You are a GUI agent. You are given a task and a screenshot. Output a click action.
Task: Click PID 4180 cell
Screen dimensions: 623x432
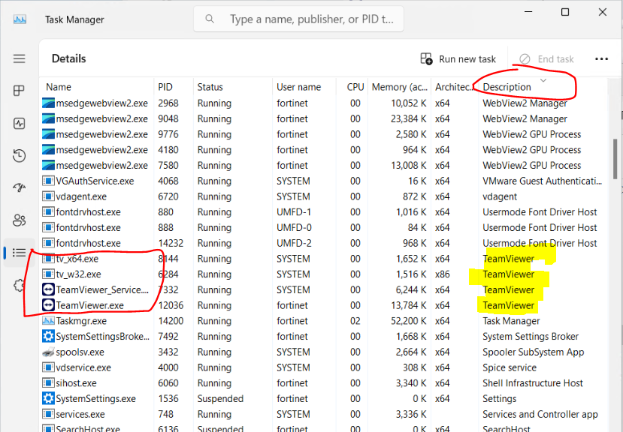[x=168, y=149]
